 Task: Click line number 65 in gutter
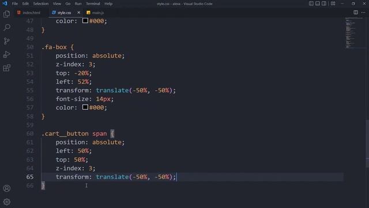click(x=30, y=177)
